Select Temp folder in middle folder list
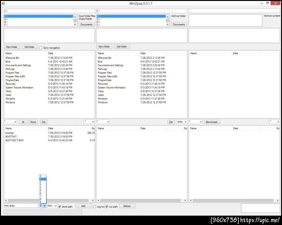Image resolution: width=282 pixels, height=225 pixels. click(101, 91)
